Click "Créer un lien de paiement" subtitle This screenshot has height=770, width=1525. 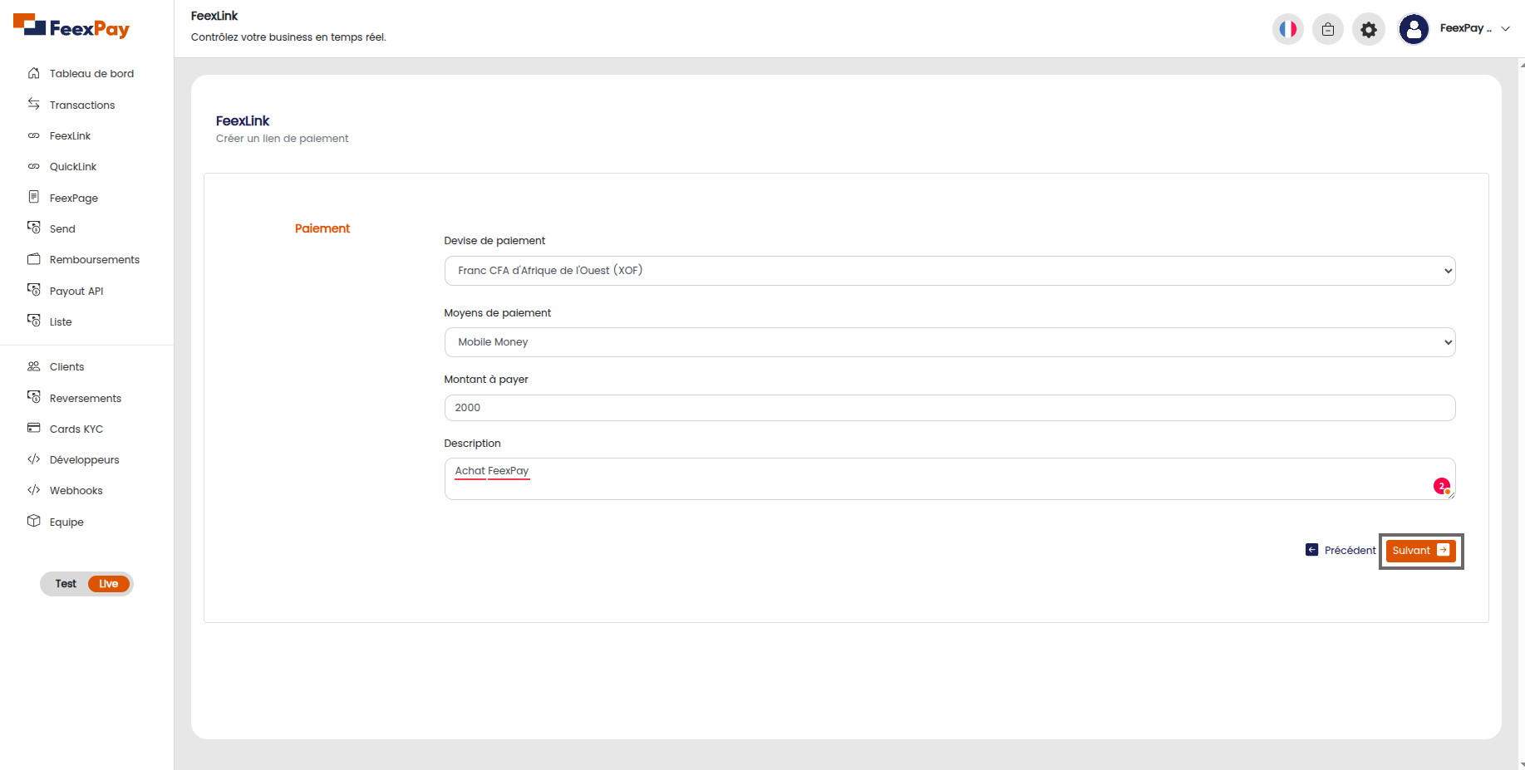point(283,139)
